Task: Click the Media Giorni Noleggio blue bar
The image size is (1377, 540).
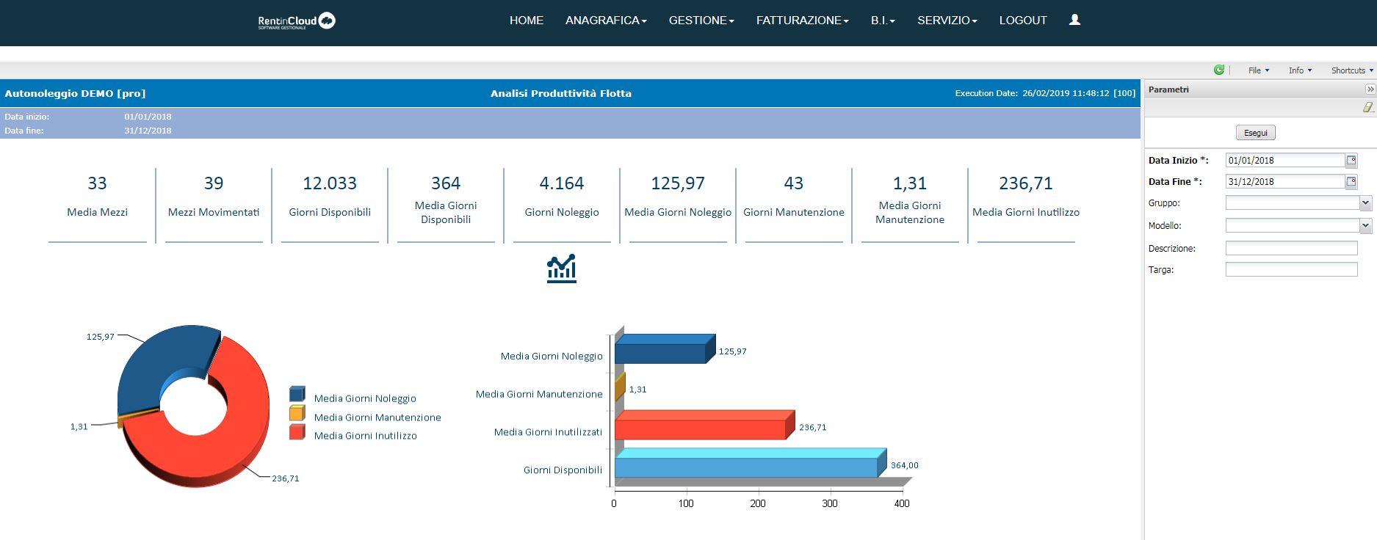Action: [x=660, y=353]
